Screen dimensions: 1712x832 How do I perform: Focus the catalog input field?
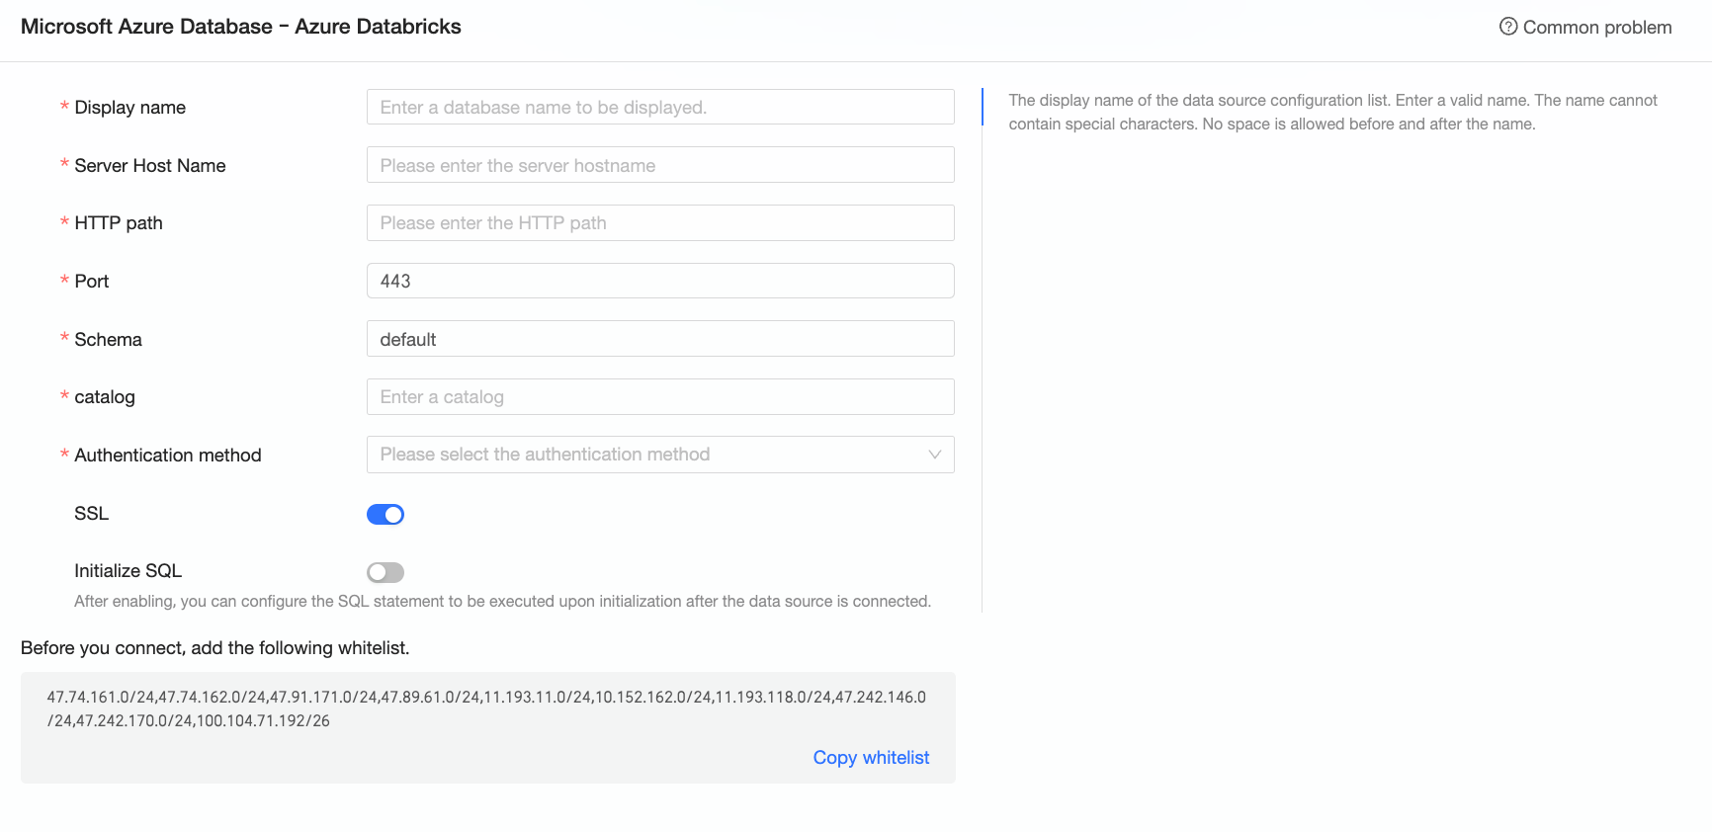[x=659, y=397]
